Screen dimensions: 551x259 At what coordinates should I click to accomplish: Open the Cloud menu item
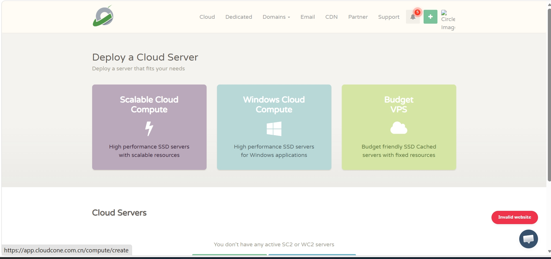[x=207, y=17]
